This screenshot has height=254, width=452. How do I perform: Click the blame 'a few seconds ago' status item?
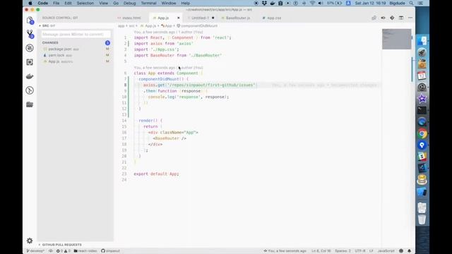pyautogui.click(x=285, y=251)
